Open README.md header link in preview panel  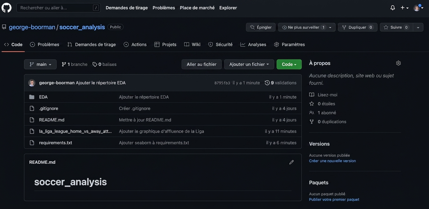[42, 162]
